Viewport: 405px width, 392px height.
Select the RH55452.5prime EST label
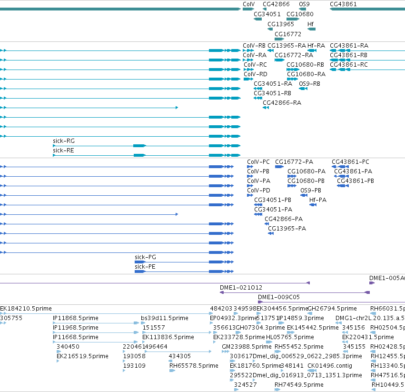pos(299,347)
